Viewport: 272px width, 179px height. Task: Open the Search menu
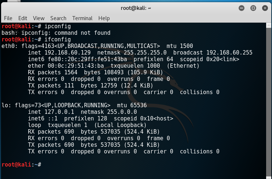coord(58,18)
